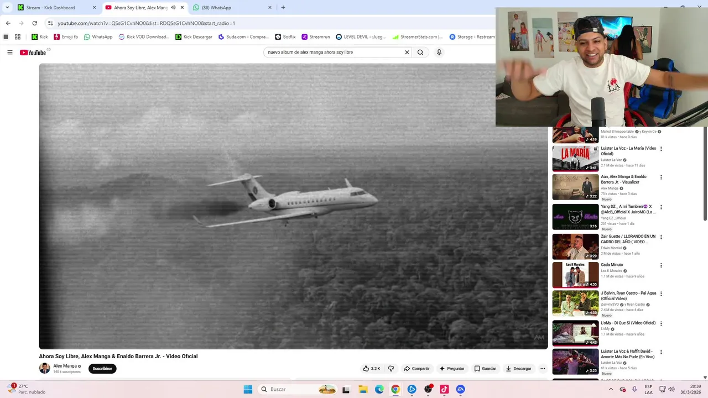
Task: Open a new Chrome tab
Action: coord(283,8)
